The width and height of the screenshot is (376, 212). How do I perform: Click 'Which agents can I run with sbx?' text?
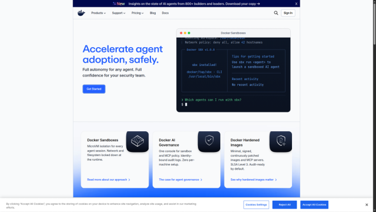pos(213,100)
